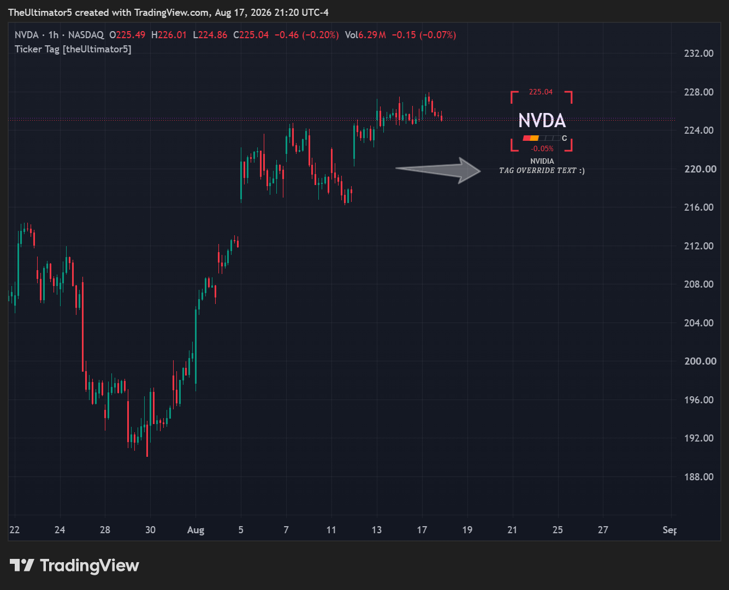This screenshot has height=590, width=729.
Task: Click the 11 date on time axis
Action: (331, 530)
